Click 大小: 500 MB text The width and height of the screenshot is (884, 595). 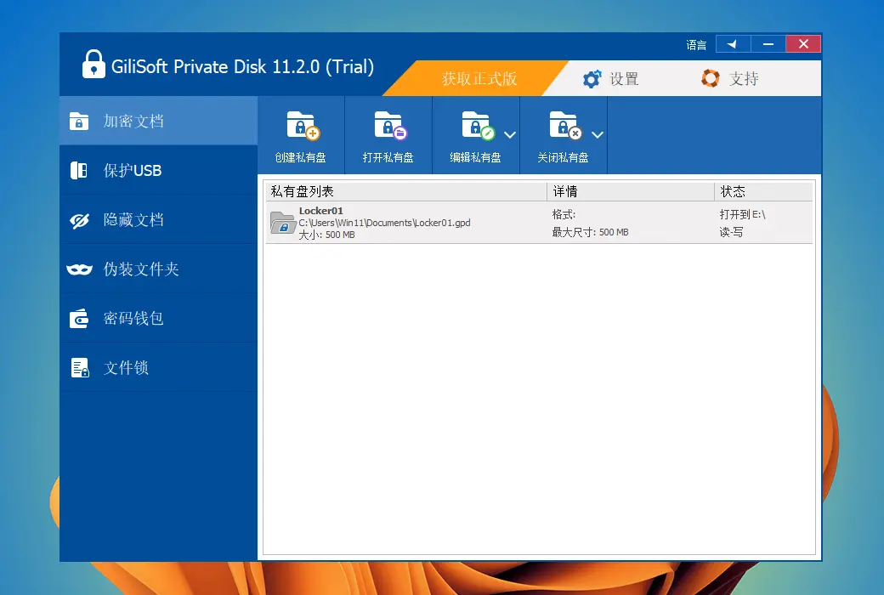click(x=326, y=235)
